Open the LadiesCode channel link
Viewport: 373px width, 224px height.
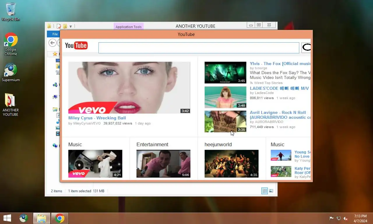(264, 93)
